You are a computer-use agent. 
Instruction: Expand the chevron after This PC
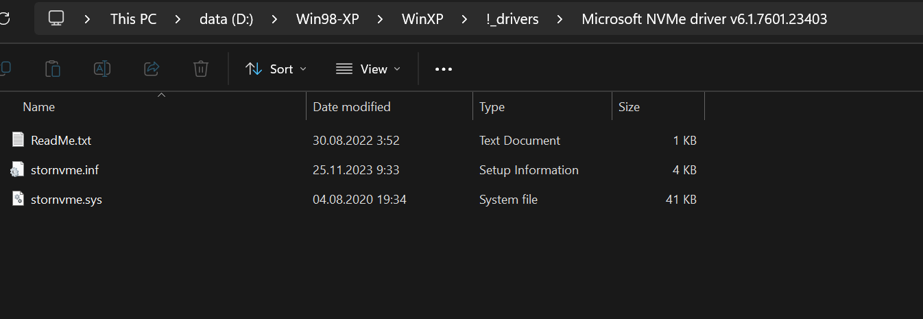click(x=178, y=19)
